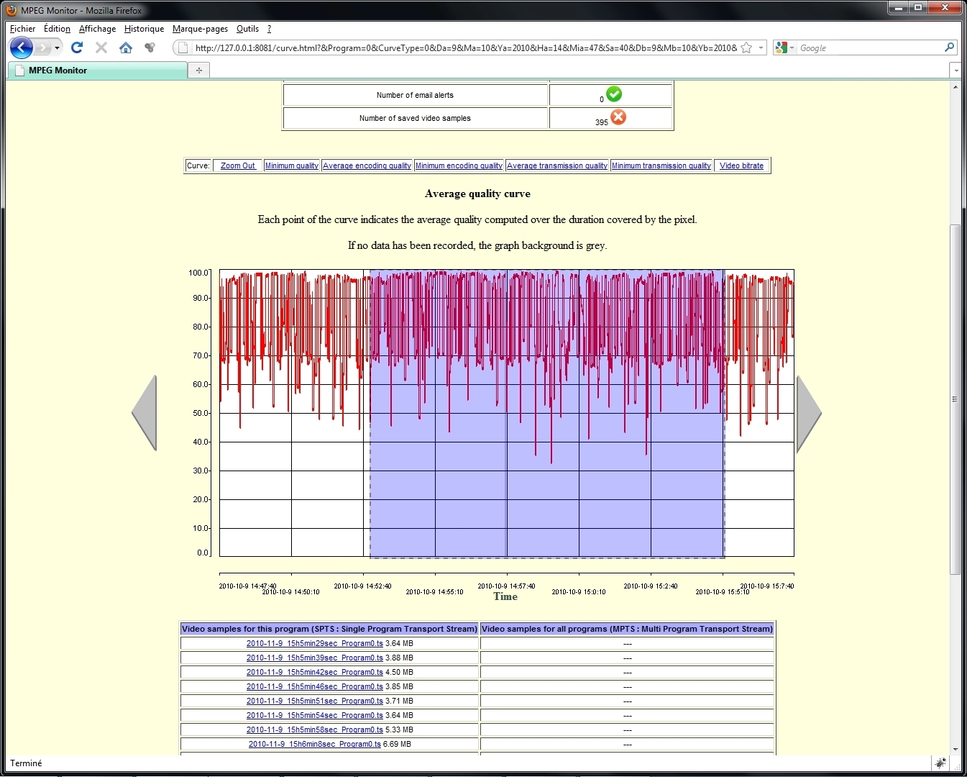The image size is (967, 777).
Task: Click inside the address URL field
Action: [460, 48]
